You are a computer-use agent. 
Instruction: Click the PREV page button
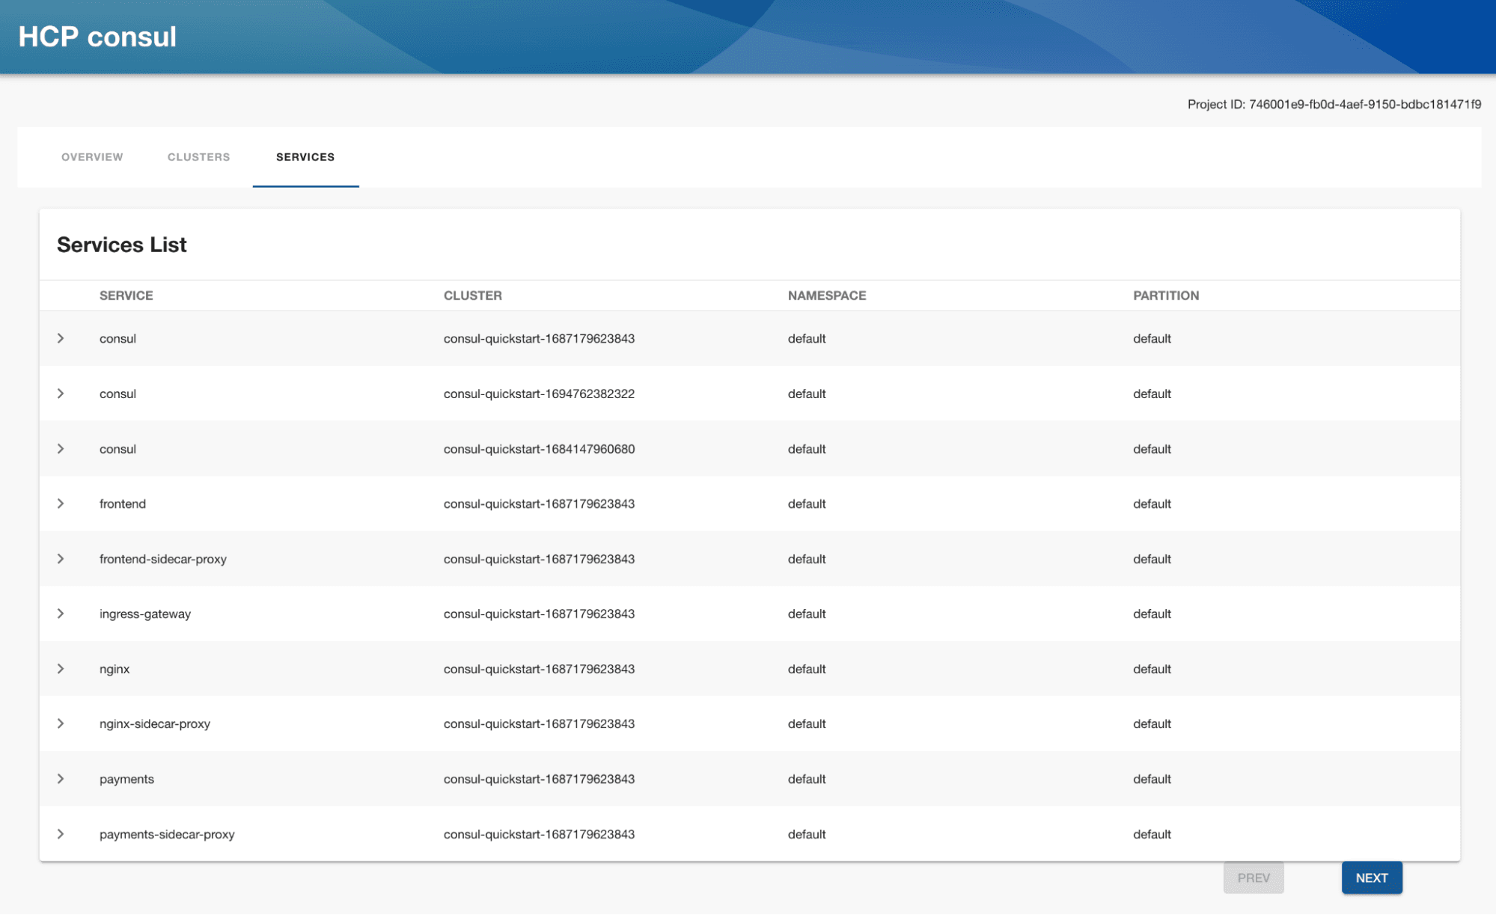click(x=1254, y=878)
